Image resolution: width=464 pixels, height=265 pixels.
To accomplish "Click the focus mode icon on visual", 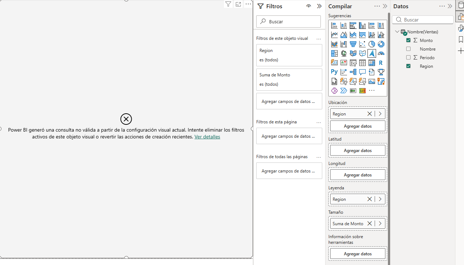I will tap(238, 4).
